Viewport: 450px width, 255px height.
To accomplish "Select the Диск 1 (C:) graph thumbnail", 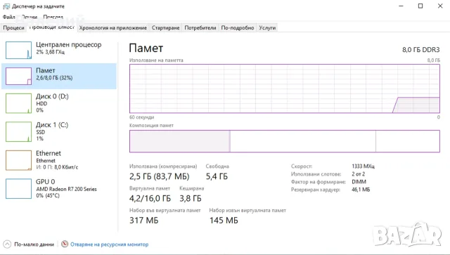I will click(19, 131).
